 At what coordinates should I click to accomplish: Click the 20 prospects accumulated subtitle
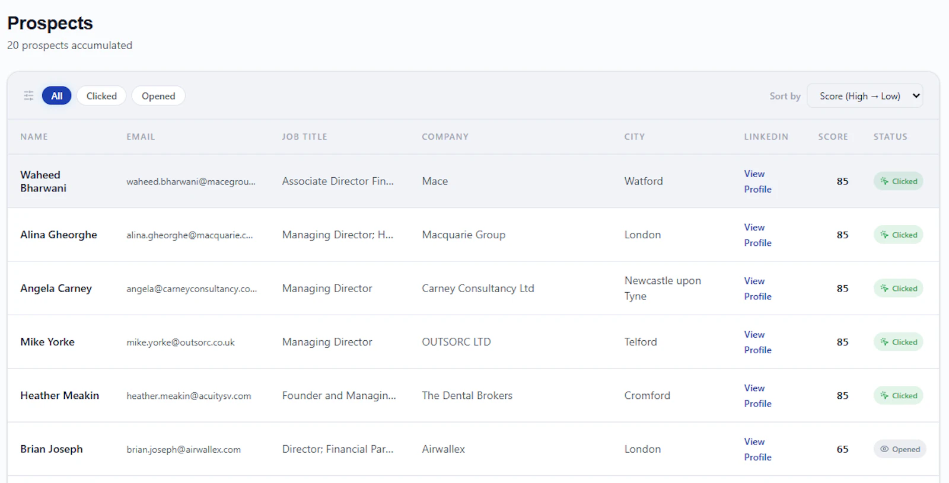69,45
